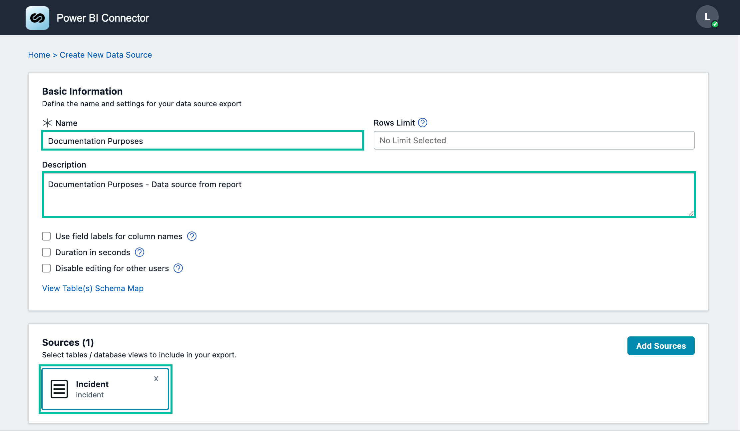Click Create New Data Source breadcrumb
740x431 pixels.
click(x=106, y=55)
